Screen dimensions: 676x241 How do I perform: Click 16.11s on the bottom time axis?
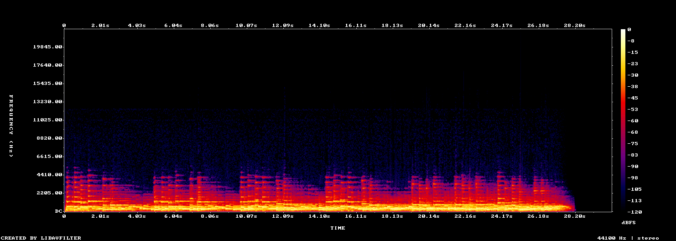356,216
